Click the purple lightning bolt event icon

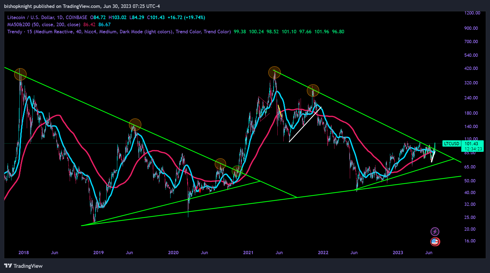pyautogui.click(x=435, y=232)
